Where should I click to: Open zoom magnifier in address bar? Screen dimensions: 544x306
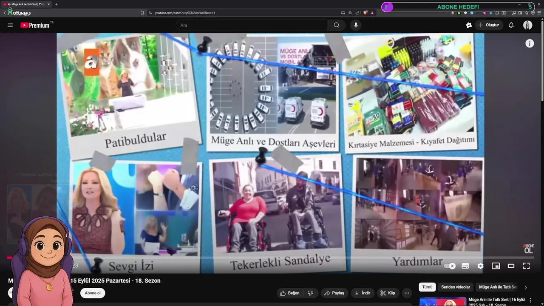point(350,13)
